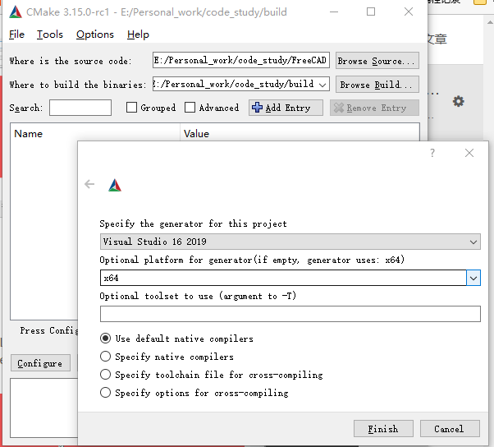Click the Remove Entry button
The image size is (494, 447).
pyautogui.click(x=374, y=108)
